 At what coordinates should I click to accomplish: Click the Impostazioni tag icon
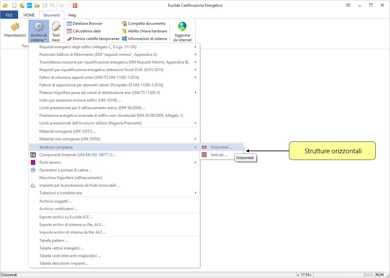pyautogui.click(x=15, y=28)
